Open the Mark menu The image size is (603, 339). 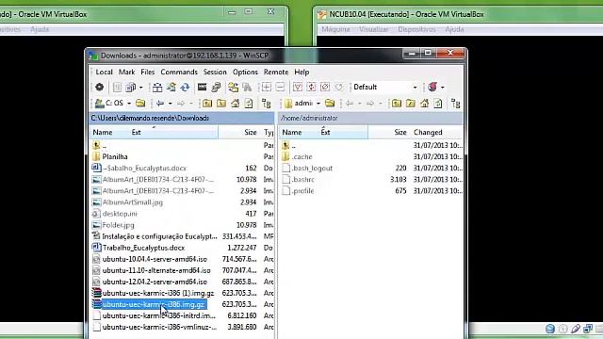pos(126,72)
